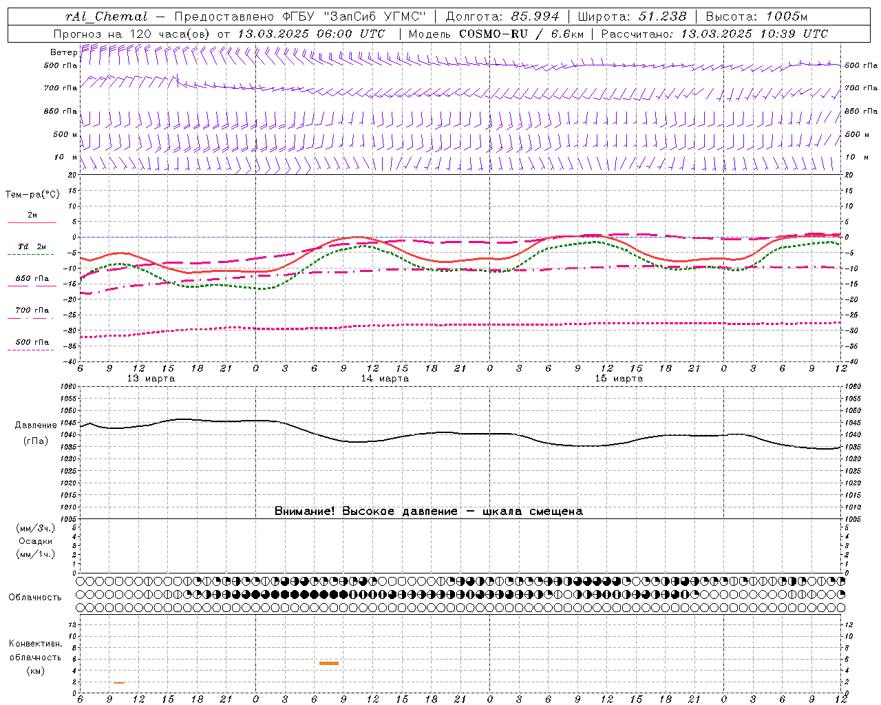The height and width of the screenshot is (705, 881).
Task: Click dashed legend line under Td 2м
Action: (x=30, y=254)
